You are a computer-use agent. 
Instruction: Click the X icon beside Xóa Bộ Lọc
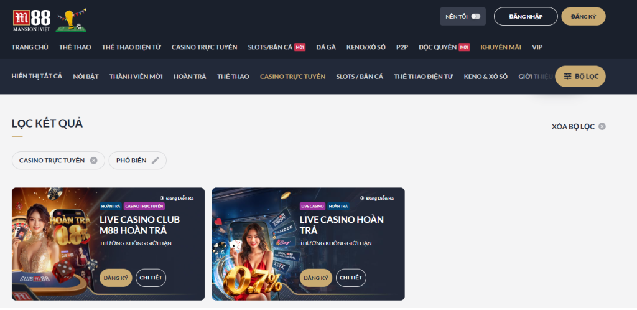pos(602,126)
